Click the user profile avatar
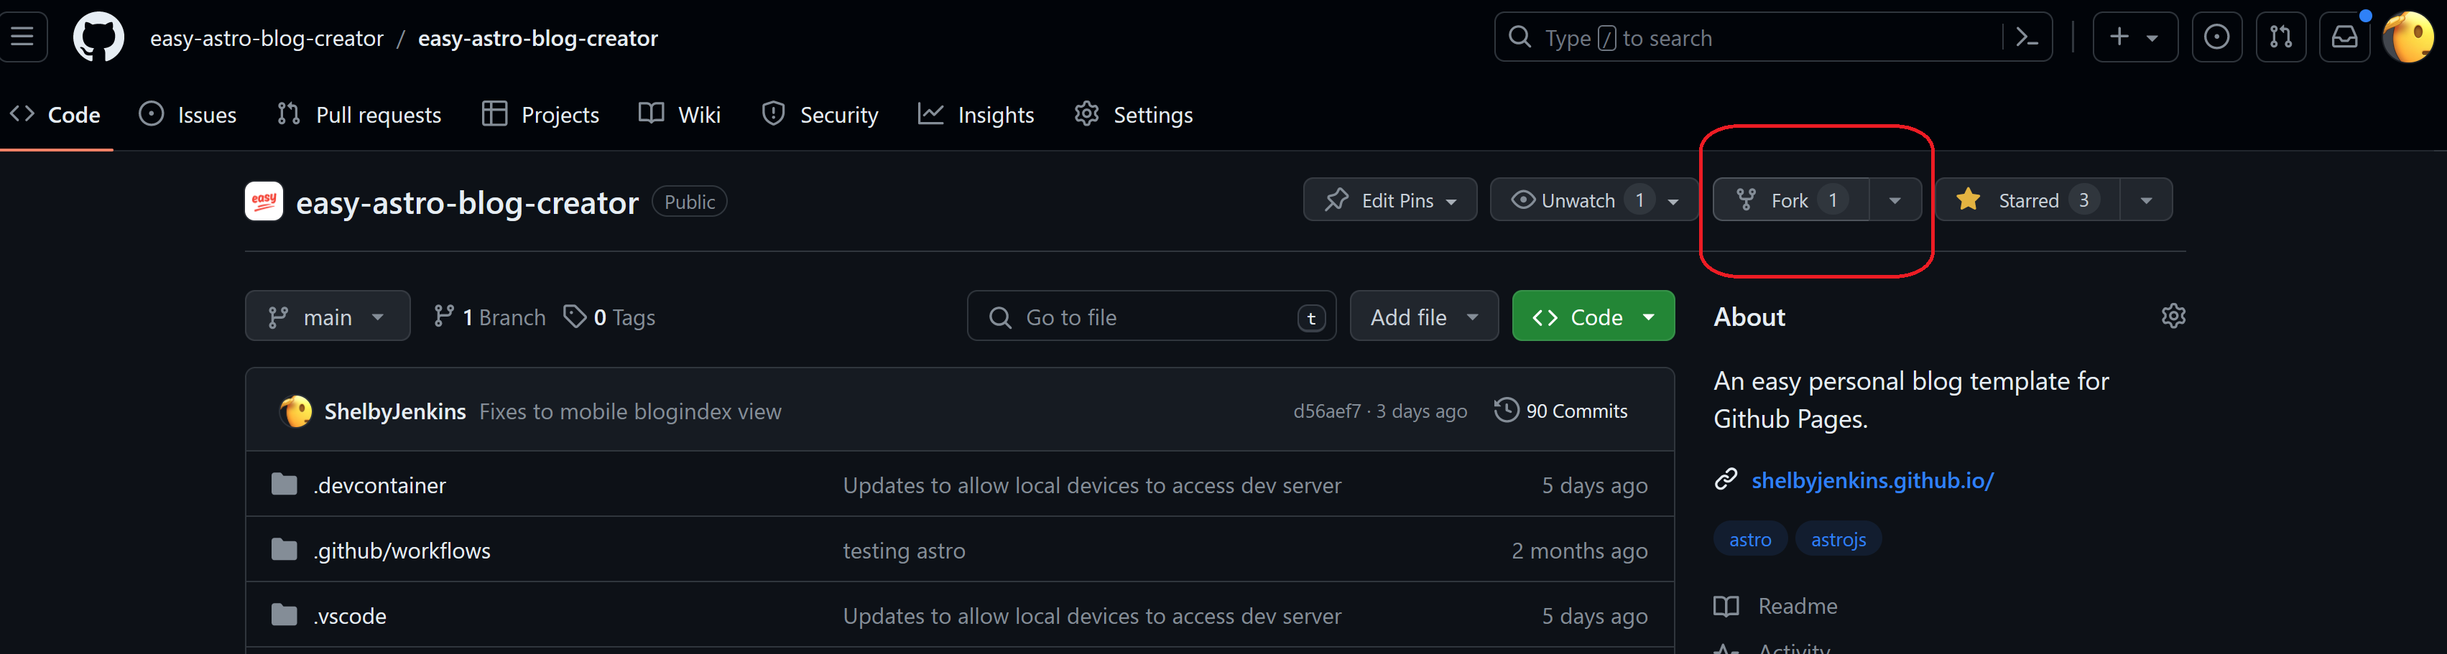The image size is (2447, 654). coord(2408,38)
